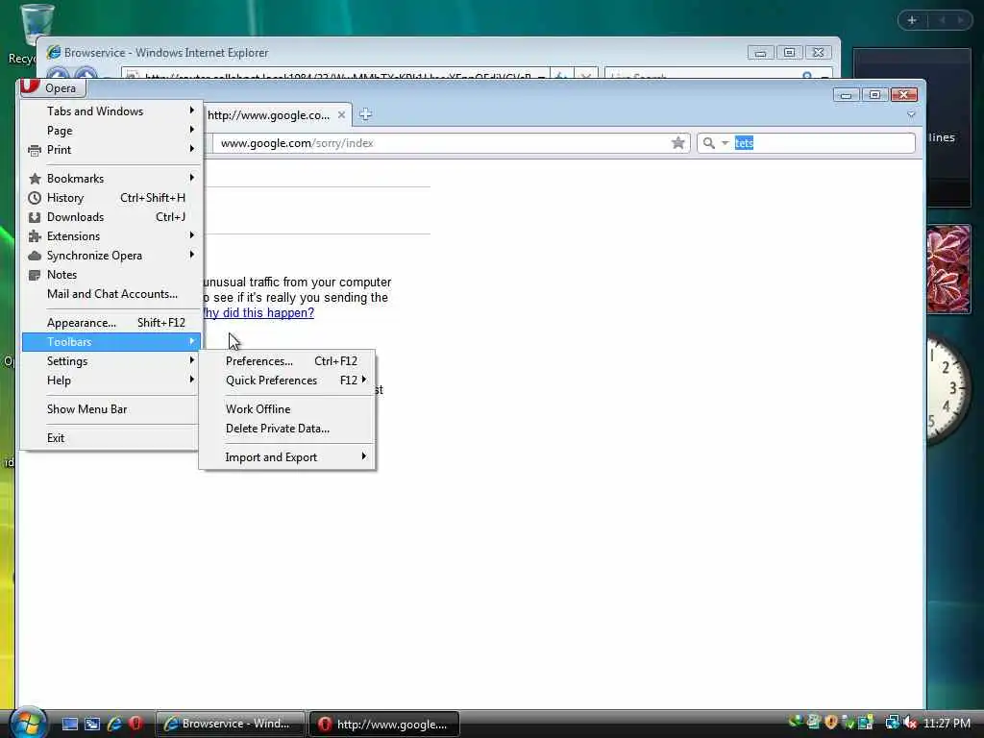This screenshot has height=738, width=984.
Task: Open search engine dropdown arrow
Action: coord(725,143)
